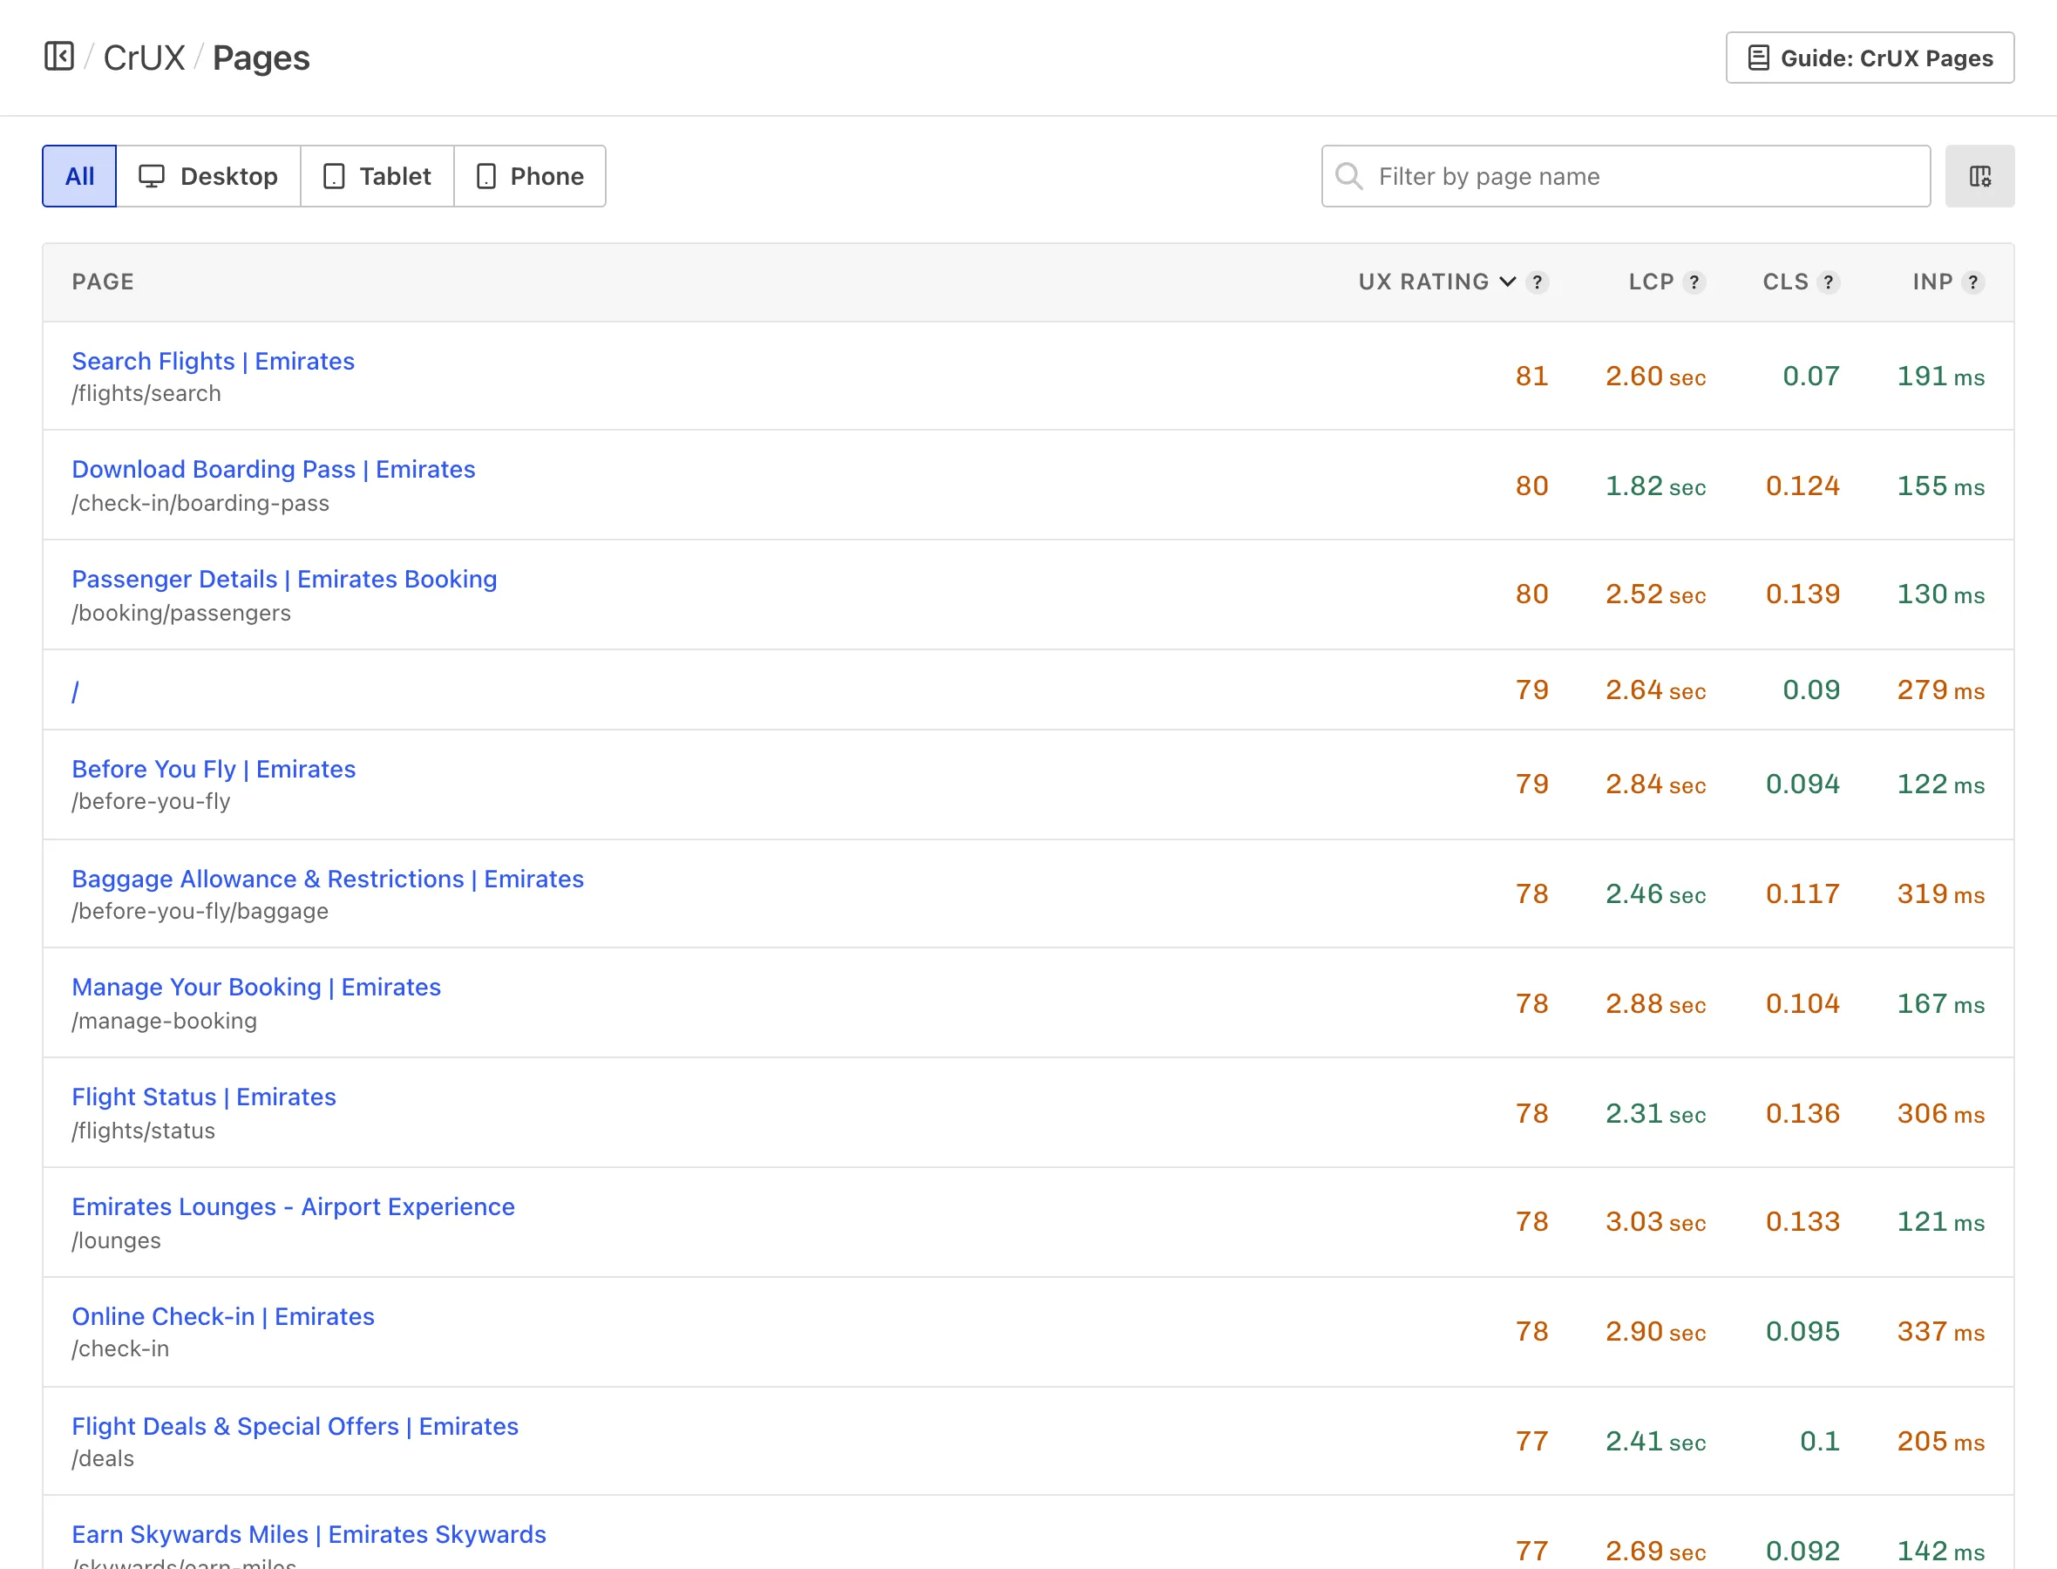Viewport: 2057px width, 1569px height.
Task: Open Baggage Allowance & Restrictions page
Action: point(328,878)
